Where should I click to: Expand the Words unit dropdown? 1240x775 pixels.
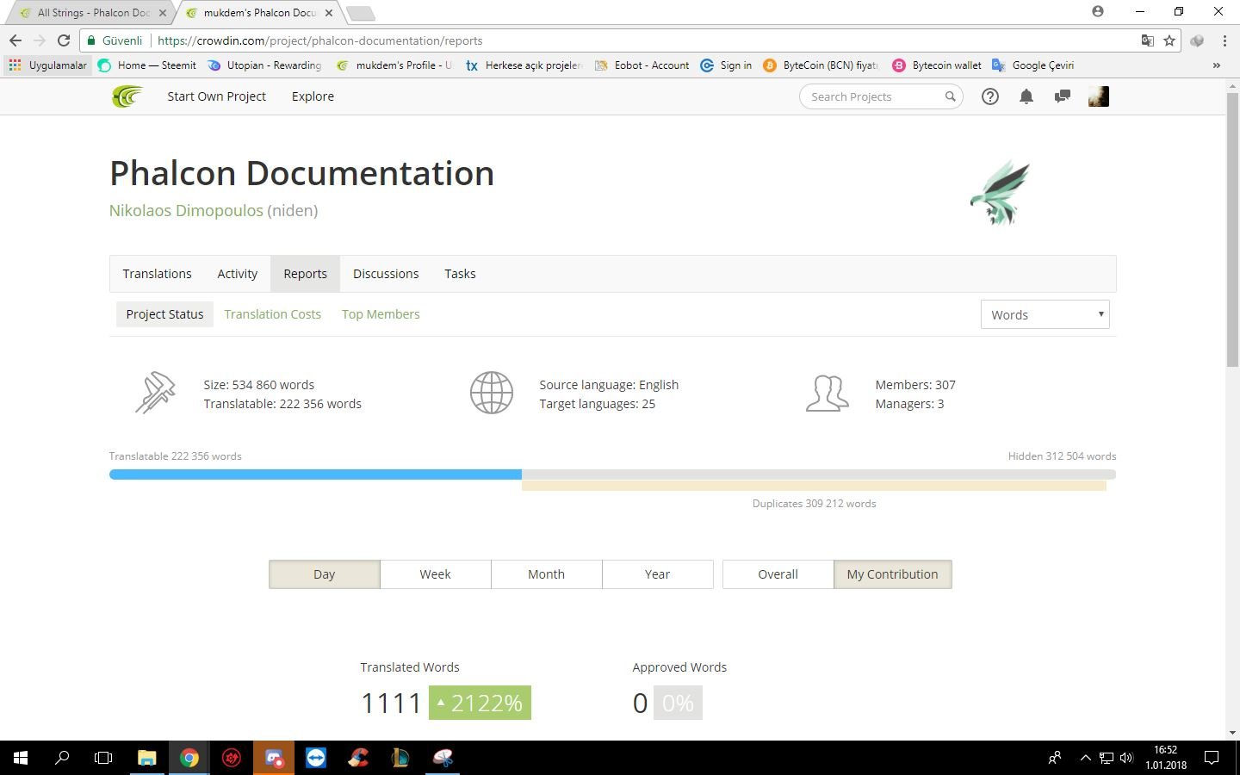click(x=1045, y=314)
